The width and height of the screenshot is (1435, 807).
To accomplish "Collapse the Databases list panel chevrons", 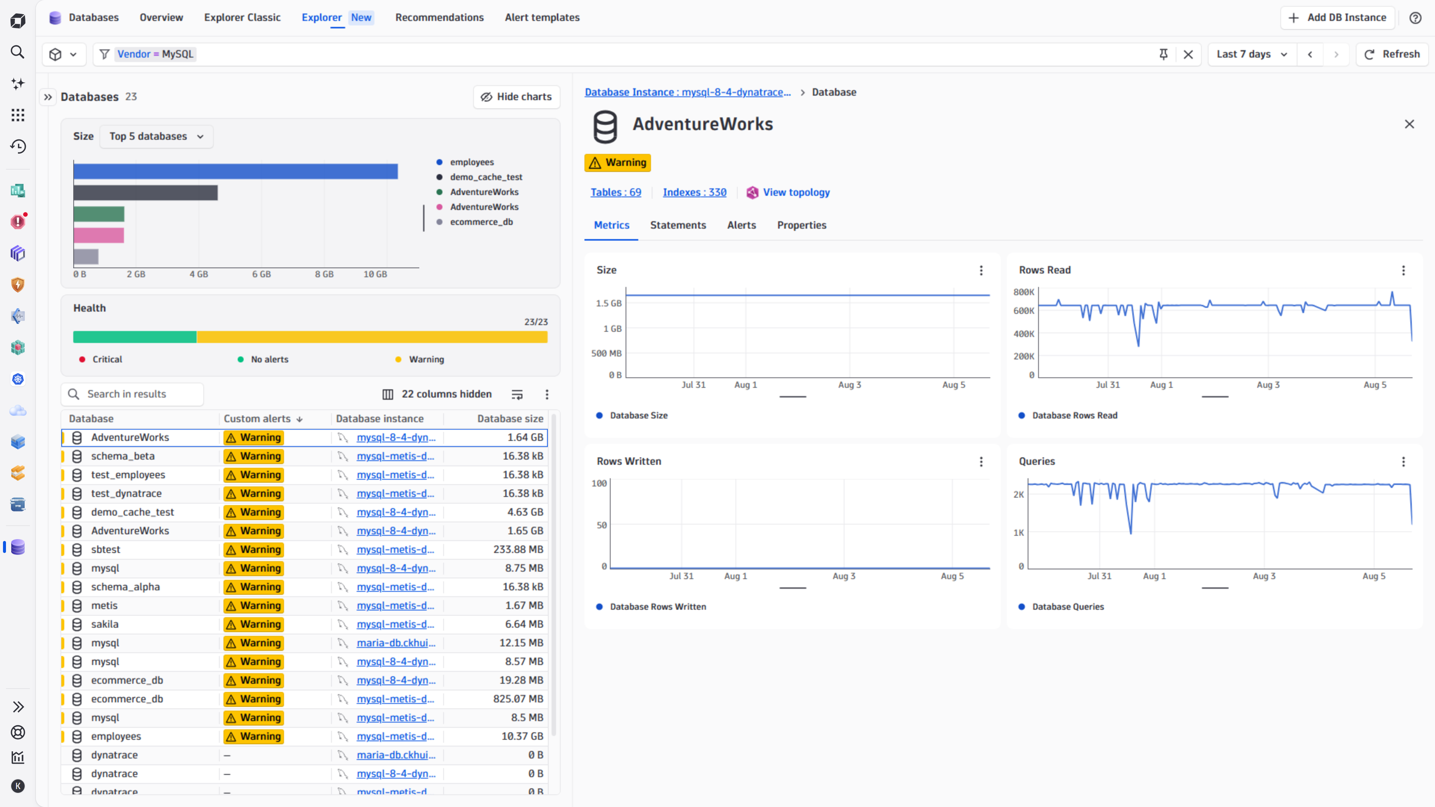I will 48,97.
